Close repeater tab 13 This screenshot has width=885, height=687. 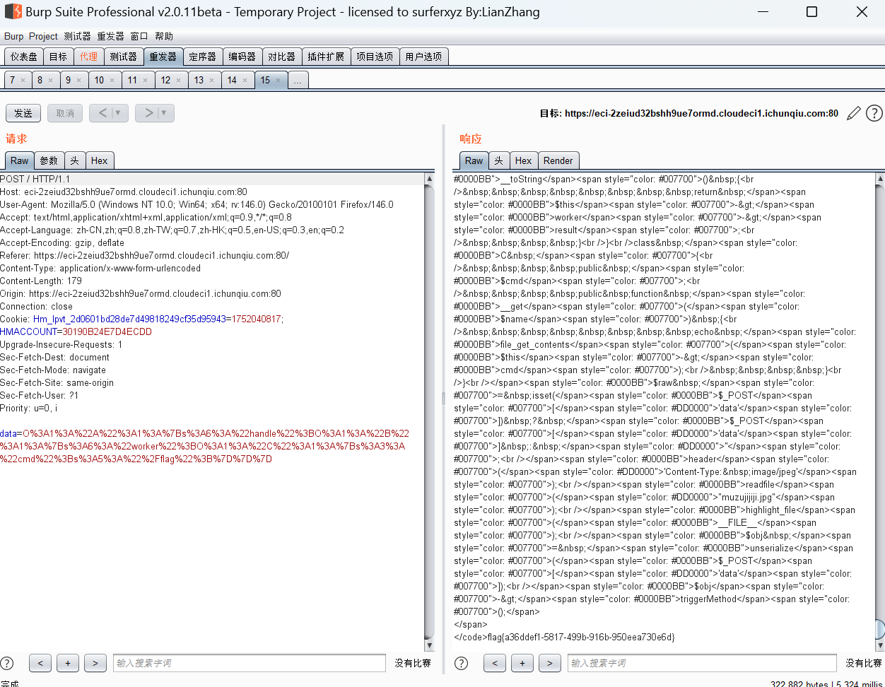pyautogui.click(x=211, y=81)
